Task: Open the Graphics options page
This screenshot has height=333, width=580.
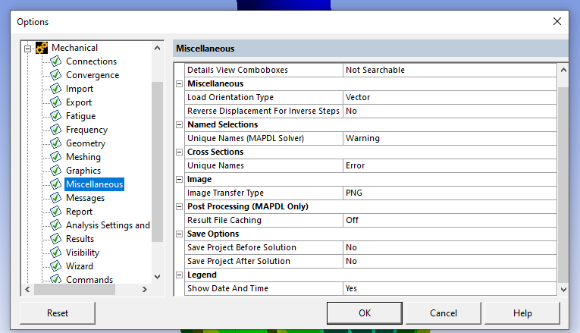Action: click(83, 171)
